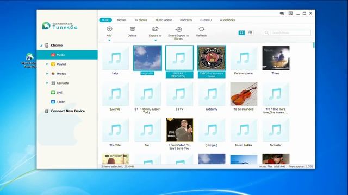The image size is (348, 195).
Task: Collapse the Chomo device tree
Action: (41, 45)
